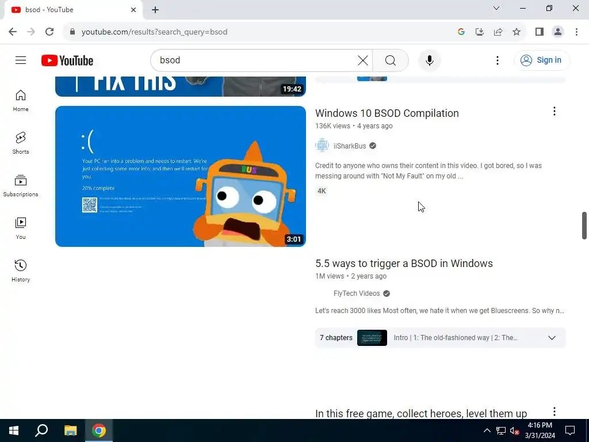Click the Sign in button
This screenshot has width=589, height=442.
tap(541, 60)
